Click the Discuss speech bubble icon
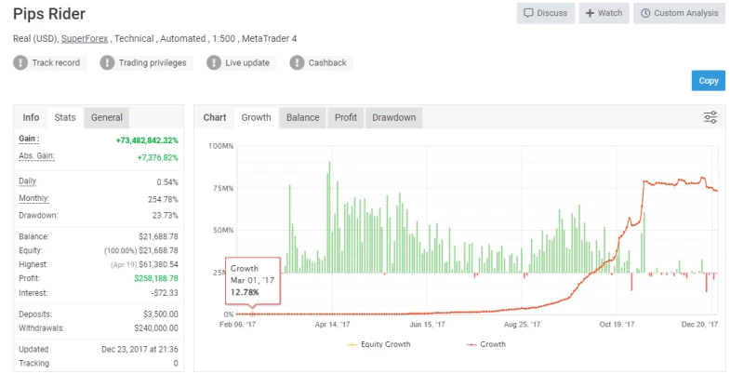Viewport: 744px width, 374px height. coord(529,13)
